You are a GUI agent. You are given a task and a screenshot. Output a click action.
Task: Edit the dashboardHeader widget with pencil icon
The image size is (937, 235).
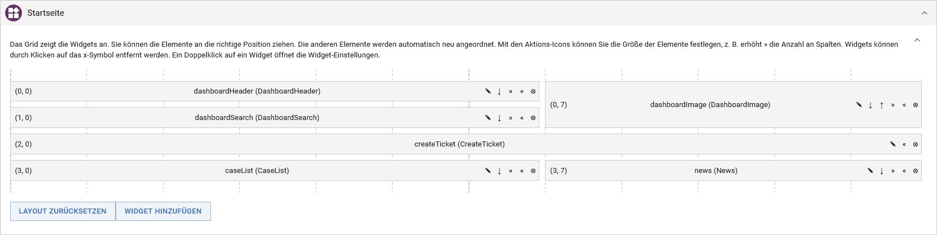pyautogui.click(x=488, y=91)
